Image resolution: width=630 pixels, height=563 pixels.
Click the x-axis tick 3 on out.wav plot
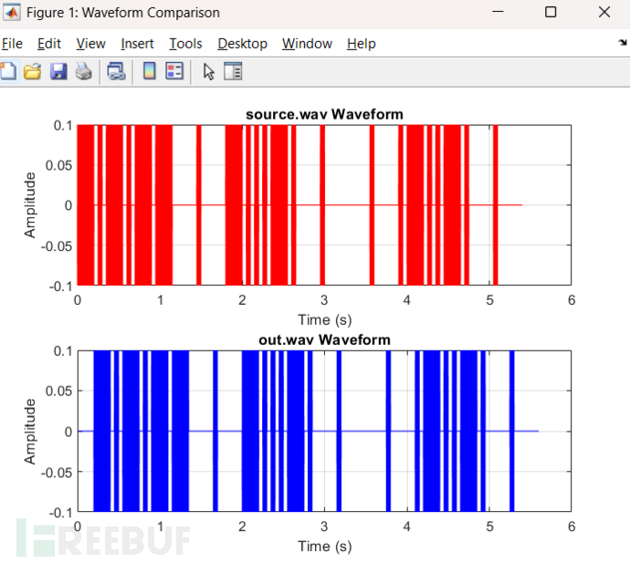[324, 527]
